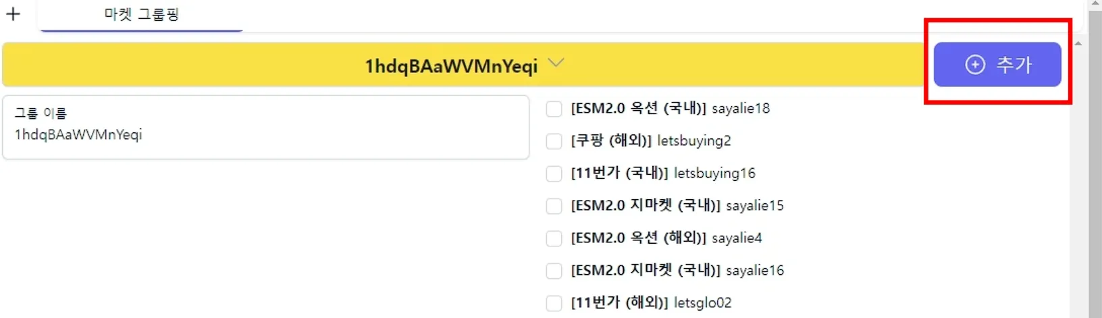Collapse the 1hdqBAaWVMnYeqi group chevron
Image resolution: width=1102 pixels, height=318 pixels.
click(x=556, y=63)
